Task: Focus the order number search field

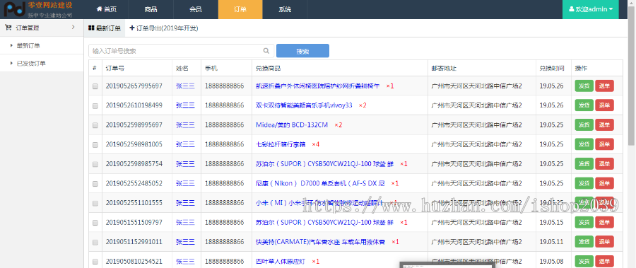Action: [x=182, y=51]
